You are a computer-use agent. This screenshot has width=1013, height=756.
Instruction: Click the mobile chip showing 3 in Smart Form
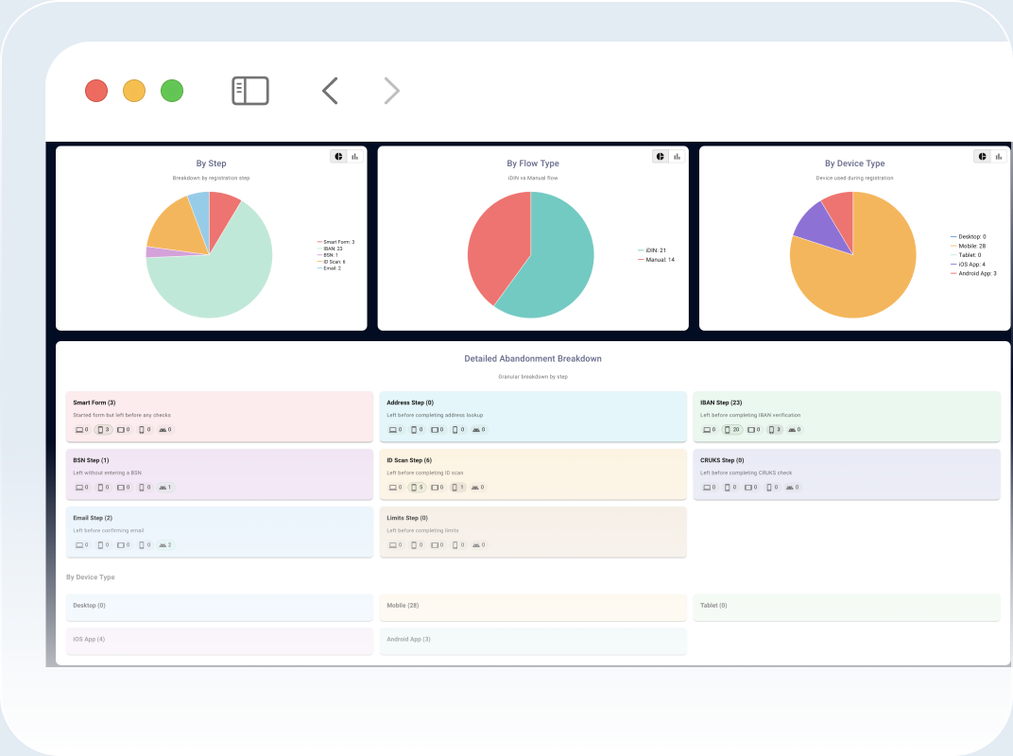[103, 430]
